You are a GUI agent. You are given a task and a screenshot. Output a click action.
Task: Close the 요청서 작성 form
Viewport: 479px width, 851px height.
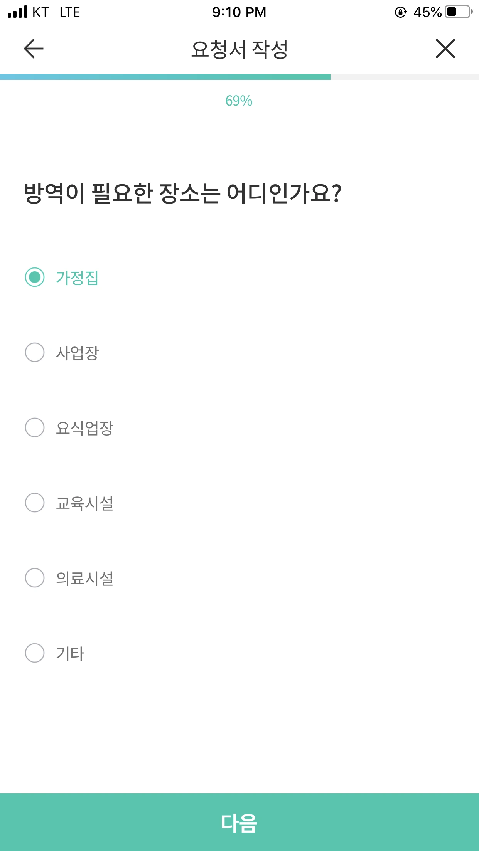(x=445, y=49)
